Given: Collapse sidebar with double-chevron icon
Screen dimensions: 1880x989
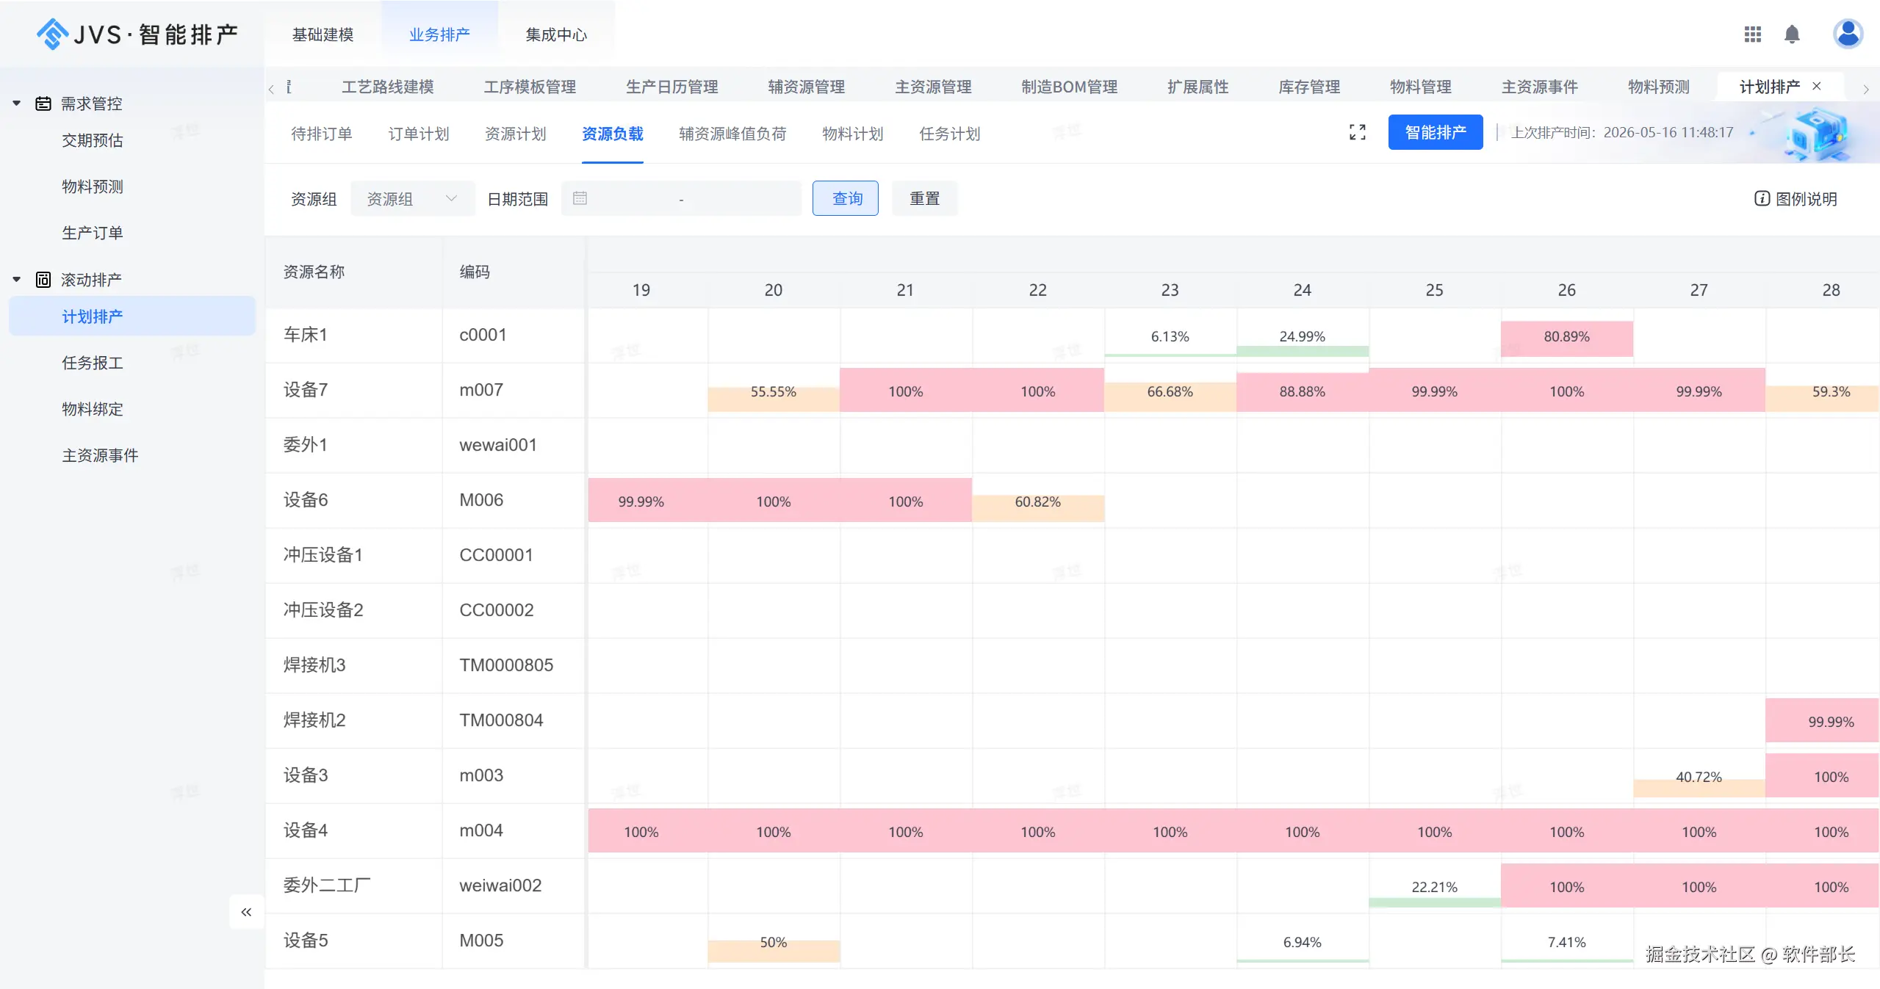Looking at the screenshot, I should pos(246,912).
